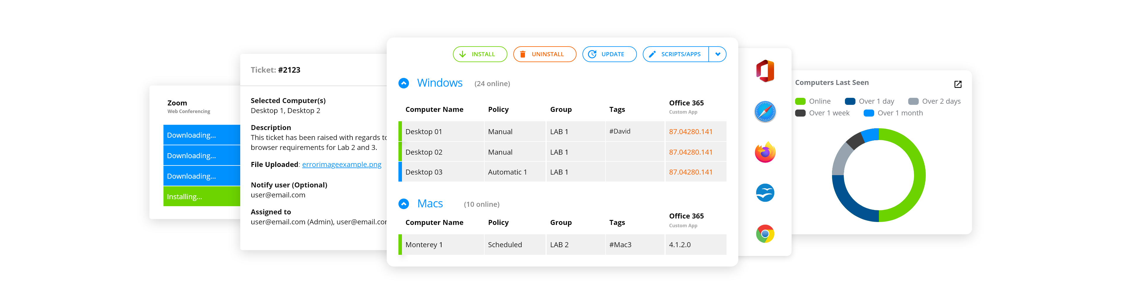Open the Microsoft Office app icon
Image resolution: width=1125 pixels, height=304 pixels.
pos(765,71)
